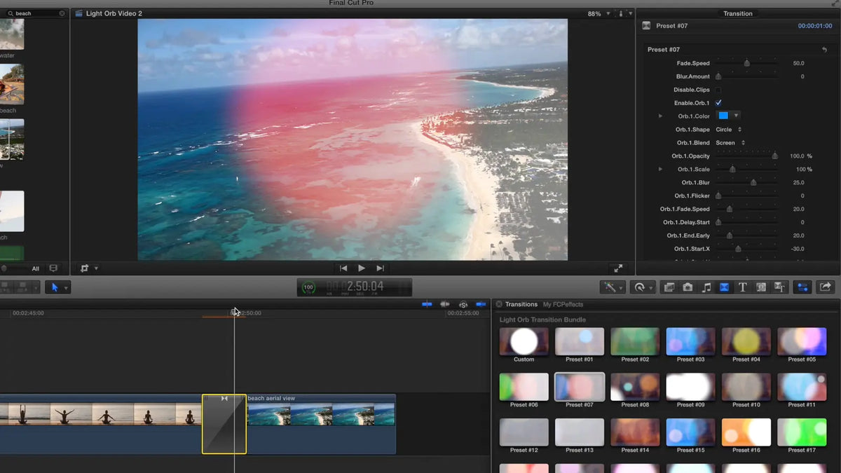Viewport: 841px width, 473px height.
Task: Toggle video skimming in timeline
Action: 427,304
